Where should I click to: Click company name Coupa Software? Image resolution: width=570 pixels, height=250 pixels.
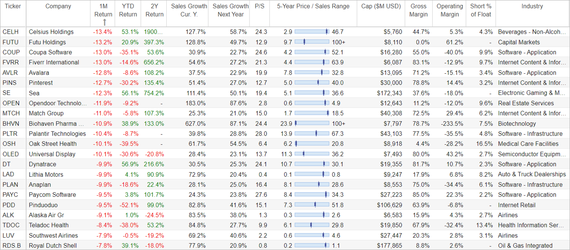click(x=51, y=52)
